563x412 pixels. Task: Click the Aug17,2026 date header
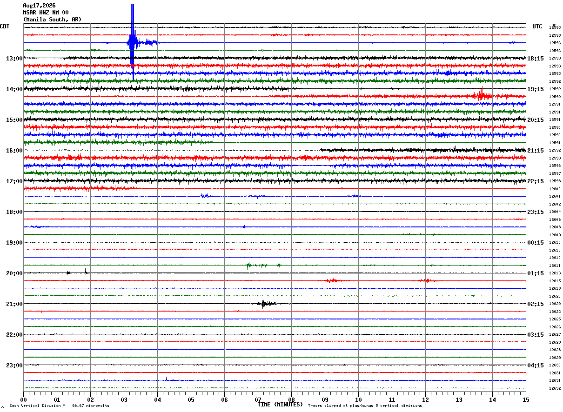(x=39, y=6)
